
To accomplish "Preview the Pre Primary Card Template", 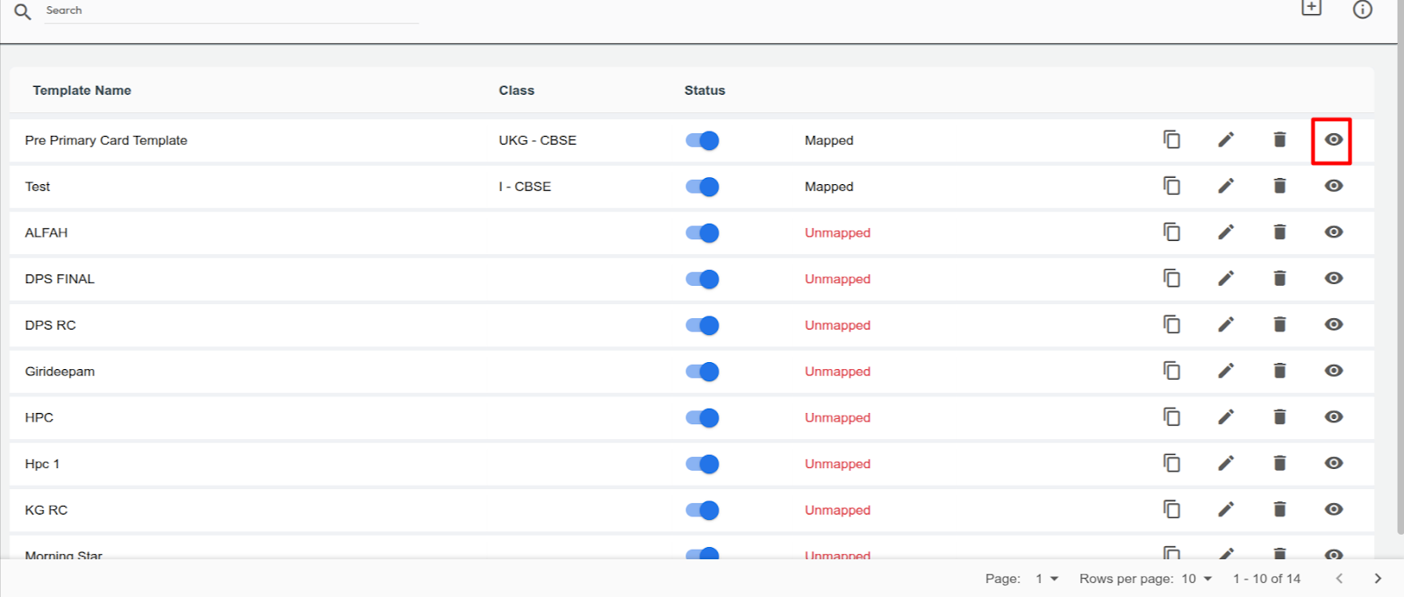I will (x=1333, y=140).
